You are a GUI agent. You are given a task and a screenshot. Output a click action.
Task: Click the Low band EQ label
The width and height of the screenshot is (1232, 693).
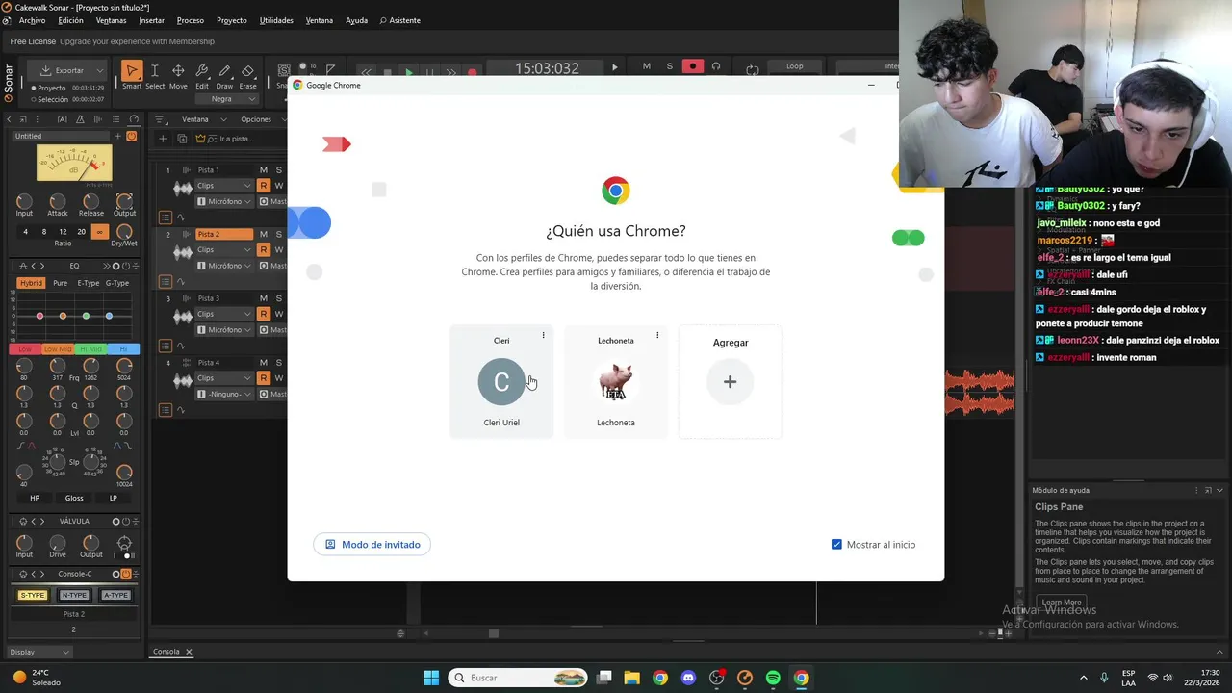(x=25, y=348)
